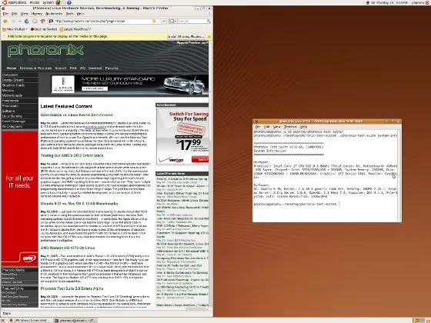Expand the URL bar history dropdown
The image size is (431, 323).
coord(164,22)
